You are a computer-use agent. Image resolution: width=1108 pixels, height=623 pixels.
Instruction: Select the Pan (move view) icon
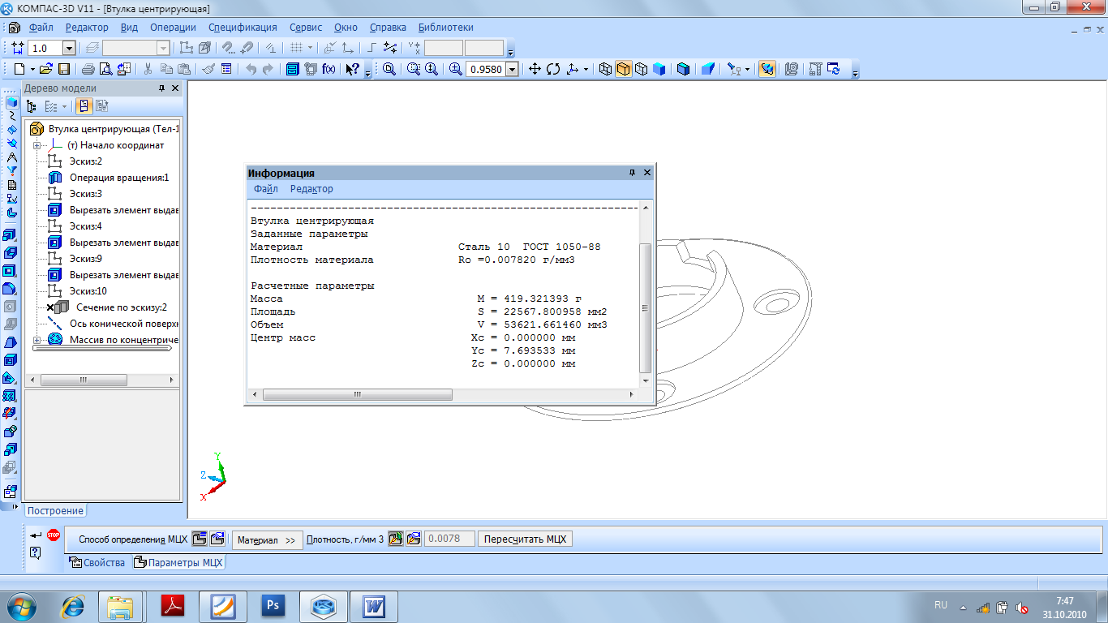click(535, 70)
